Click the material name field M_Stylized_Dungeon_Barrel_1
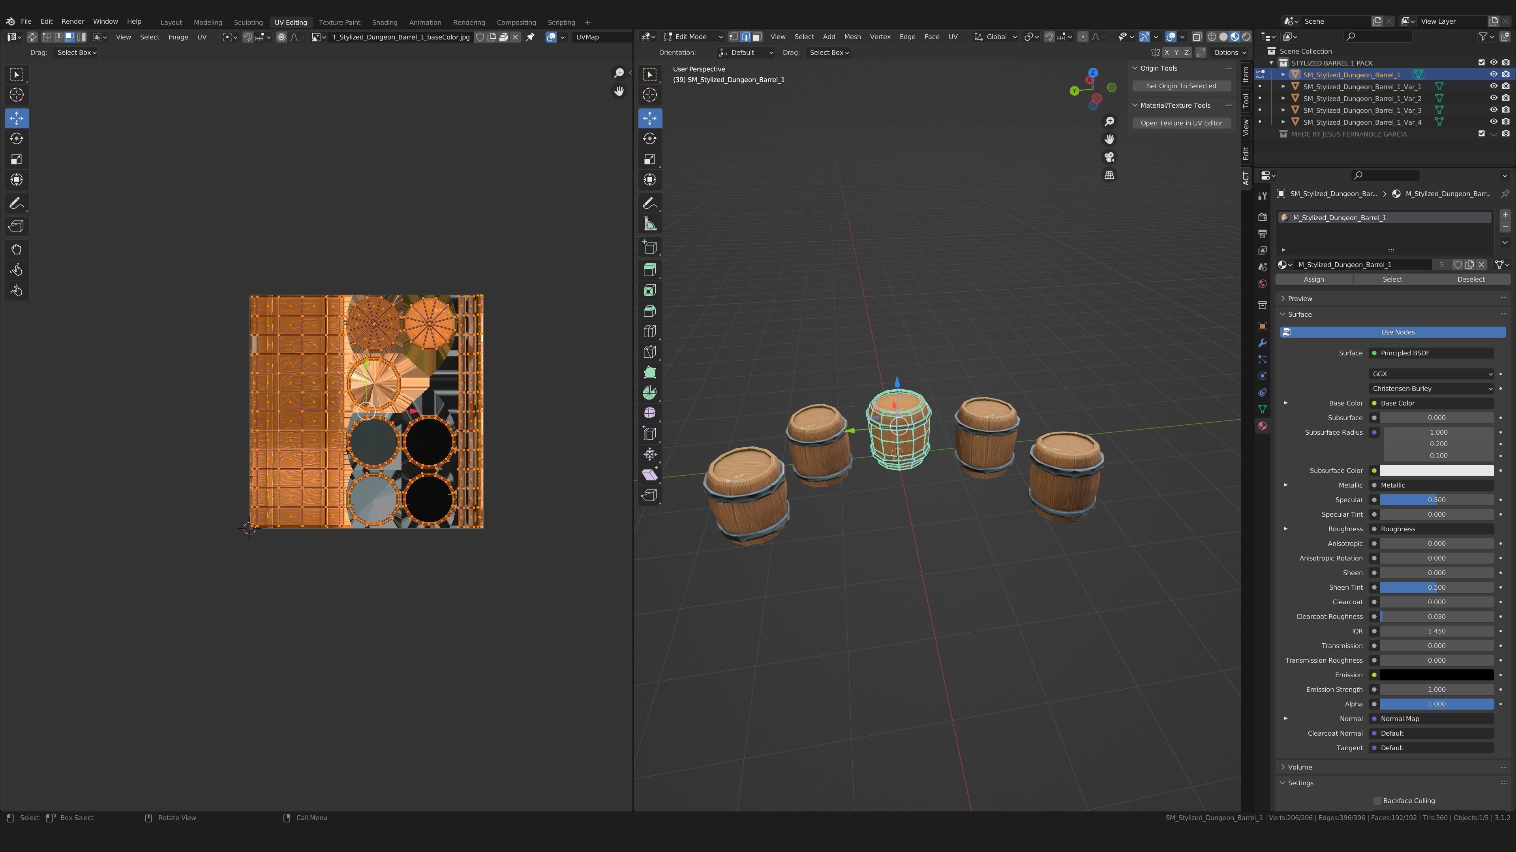The width and height of the screenshot is (1516, 852). [1362, 265]
